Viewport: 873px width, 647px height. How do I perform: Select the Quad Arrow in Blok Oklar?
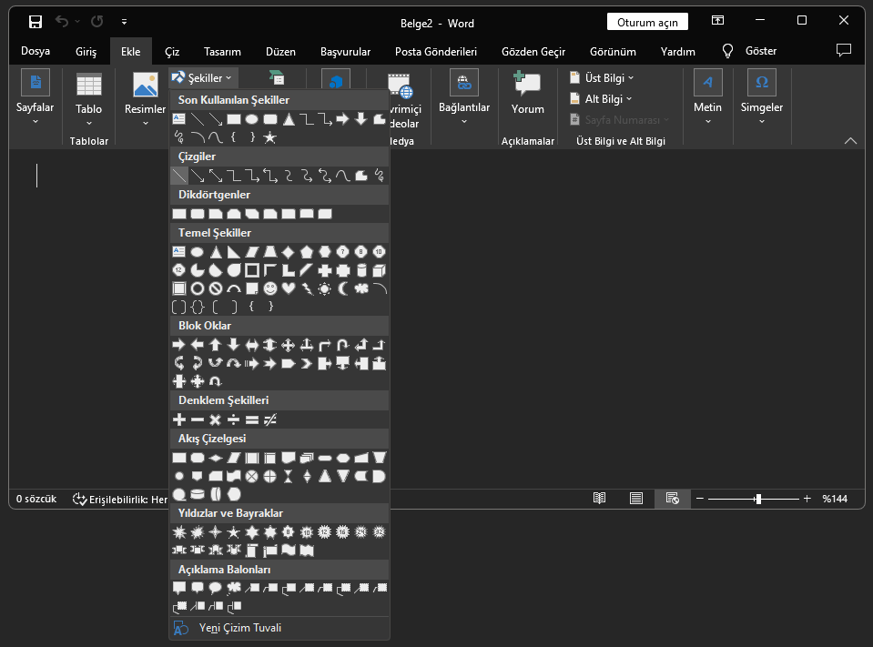288,345
